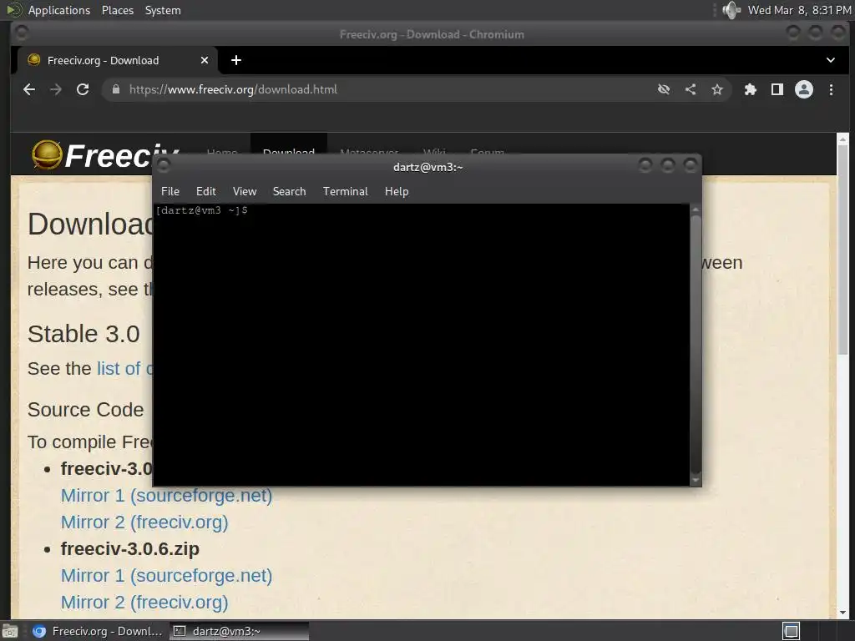Click page scrollbar up arrow
855x641 pixels.
842,139
